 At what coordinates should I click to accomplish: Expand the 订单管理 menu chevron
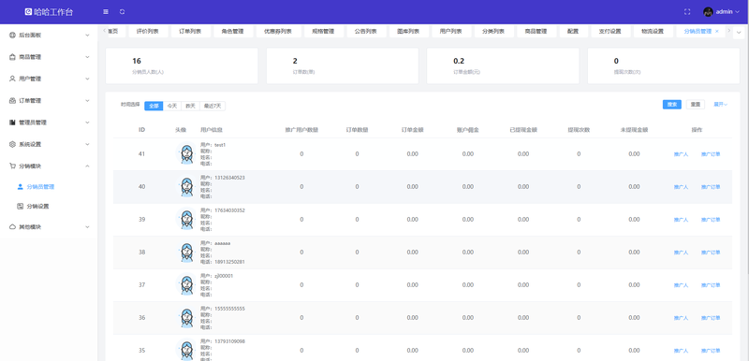[x=87, y=101]
